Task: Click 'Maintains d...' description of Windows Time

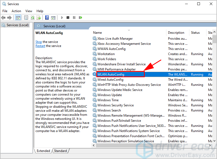Action: 178,100
